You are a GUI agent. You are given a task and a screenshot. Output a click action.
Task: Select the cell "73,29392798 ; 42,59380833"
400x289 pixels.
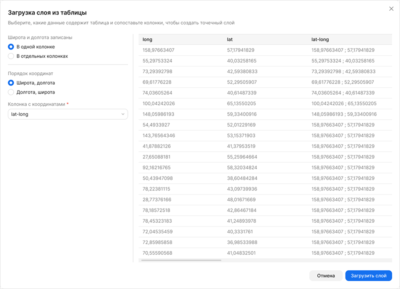tap(343, 71)
